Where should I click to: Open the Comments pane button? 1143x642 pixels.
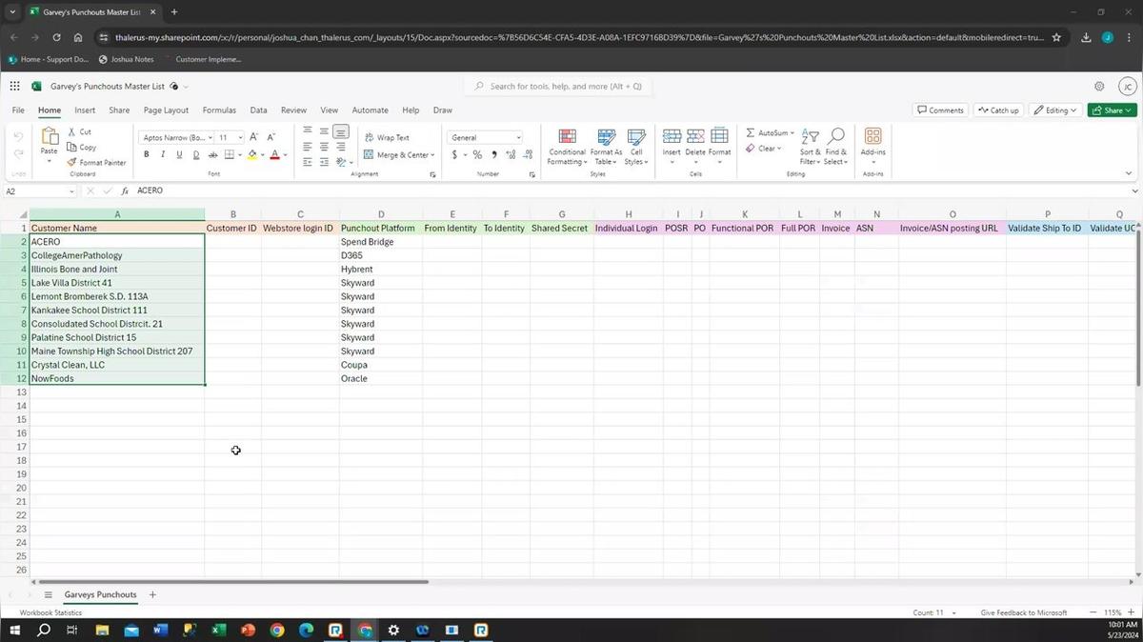939,110
